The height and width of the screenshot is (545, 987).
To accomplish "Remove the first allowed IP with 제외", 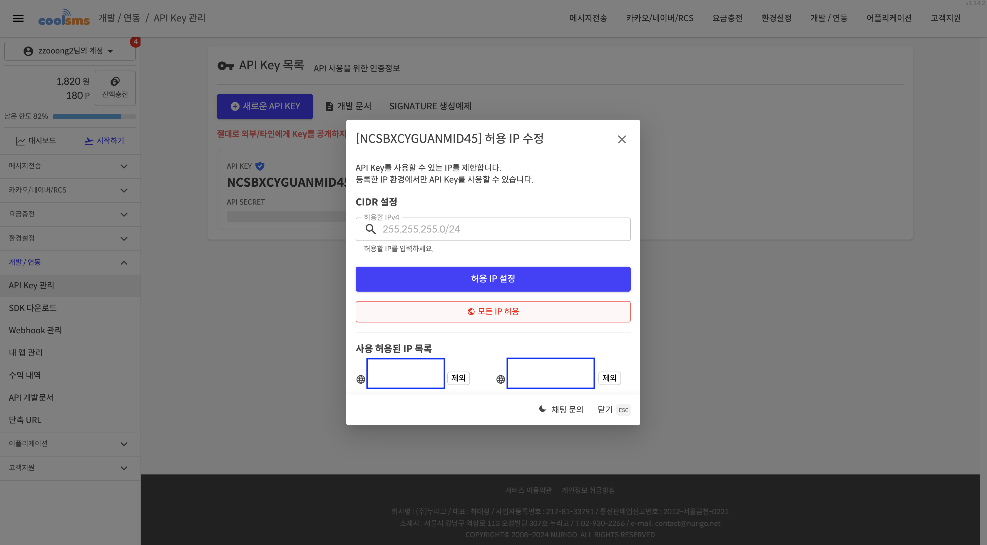I will [458, 378].
